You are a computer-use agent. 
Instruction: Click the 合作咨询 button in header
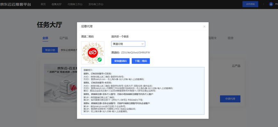click(250, 4)
